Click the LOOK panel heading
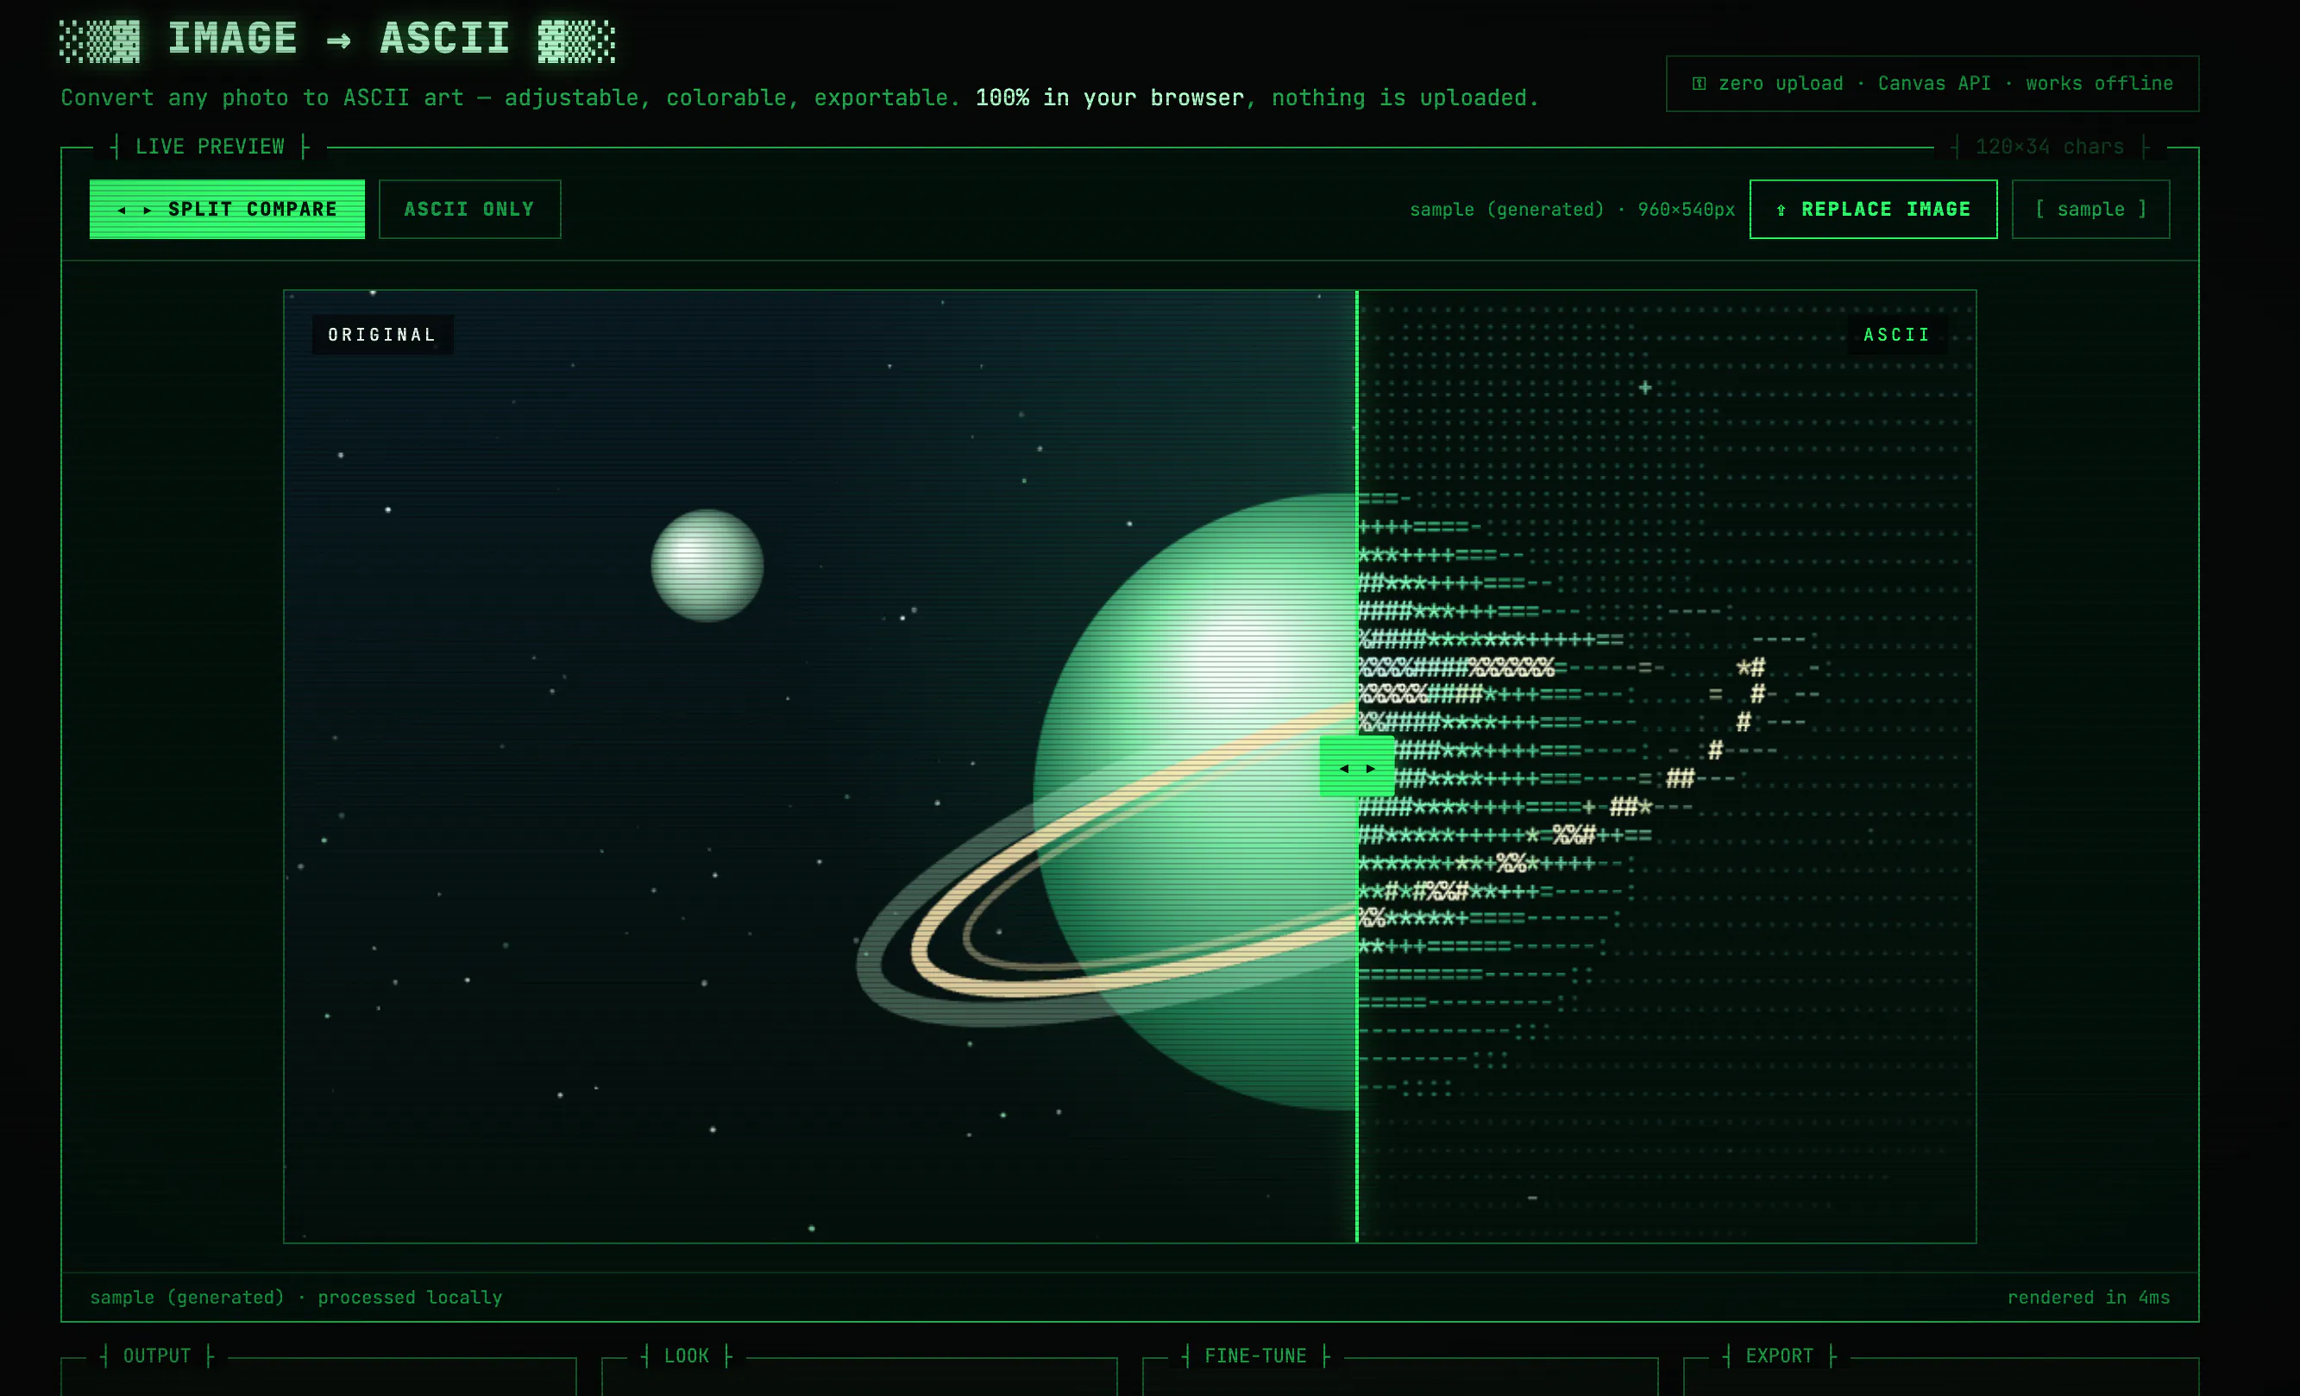 click(686, 1355)
